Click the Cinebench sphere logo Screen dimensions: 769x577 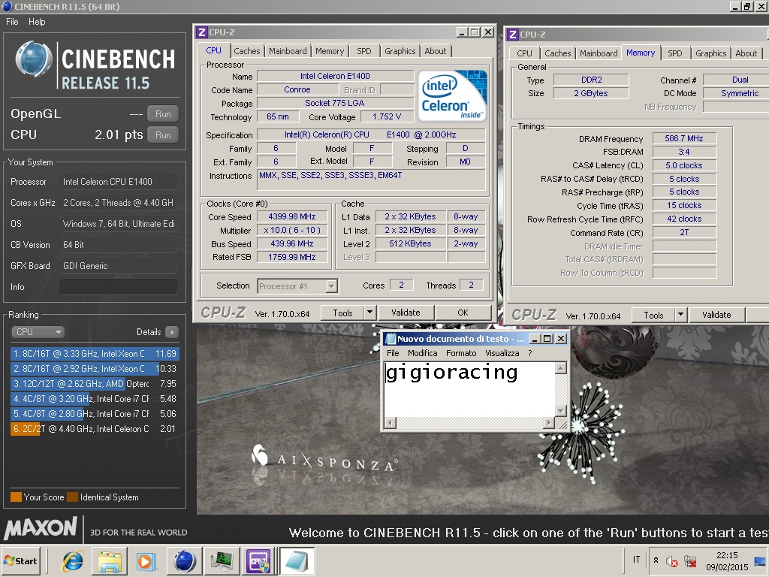click(33, 59)
